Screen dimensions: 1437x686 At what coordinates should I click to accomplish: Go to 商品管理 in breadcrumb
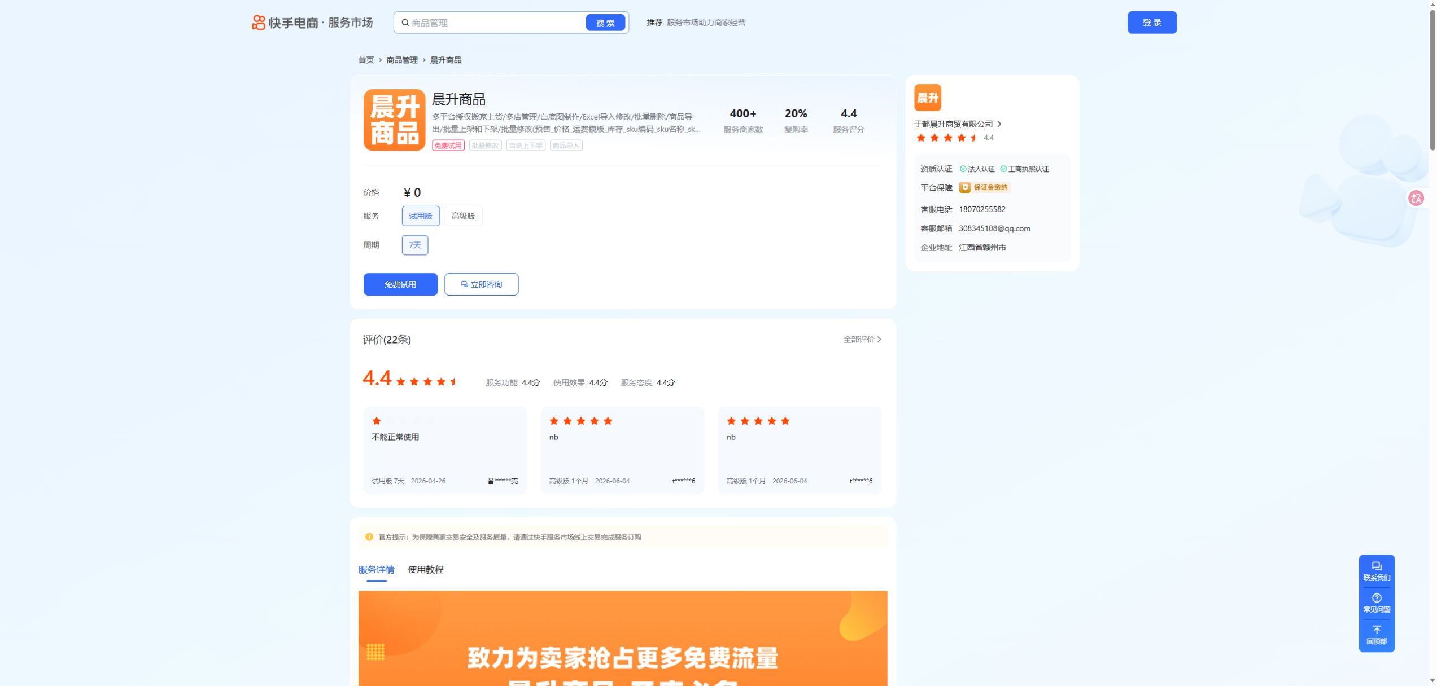pyautogui.click(x=401, y=60)
